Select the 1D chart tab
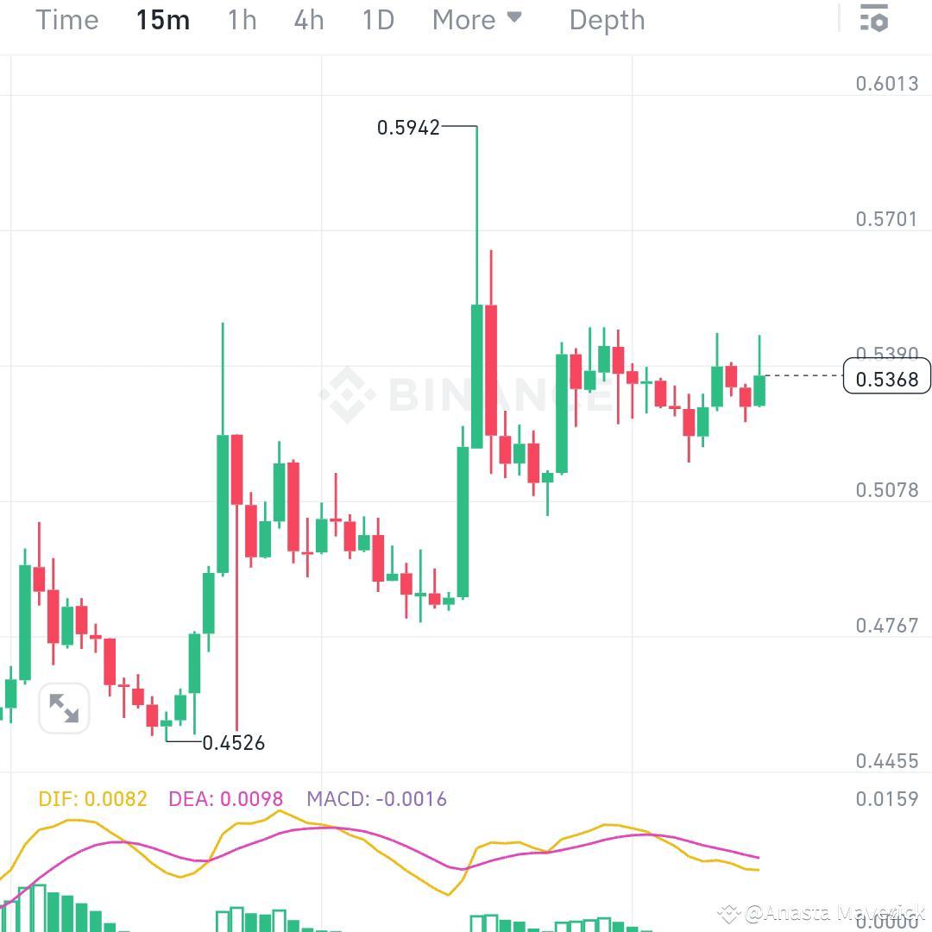Image resolution: width=932 pixels, height=932 pixels. (x=377, y=20)
